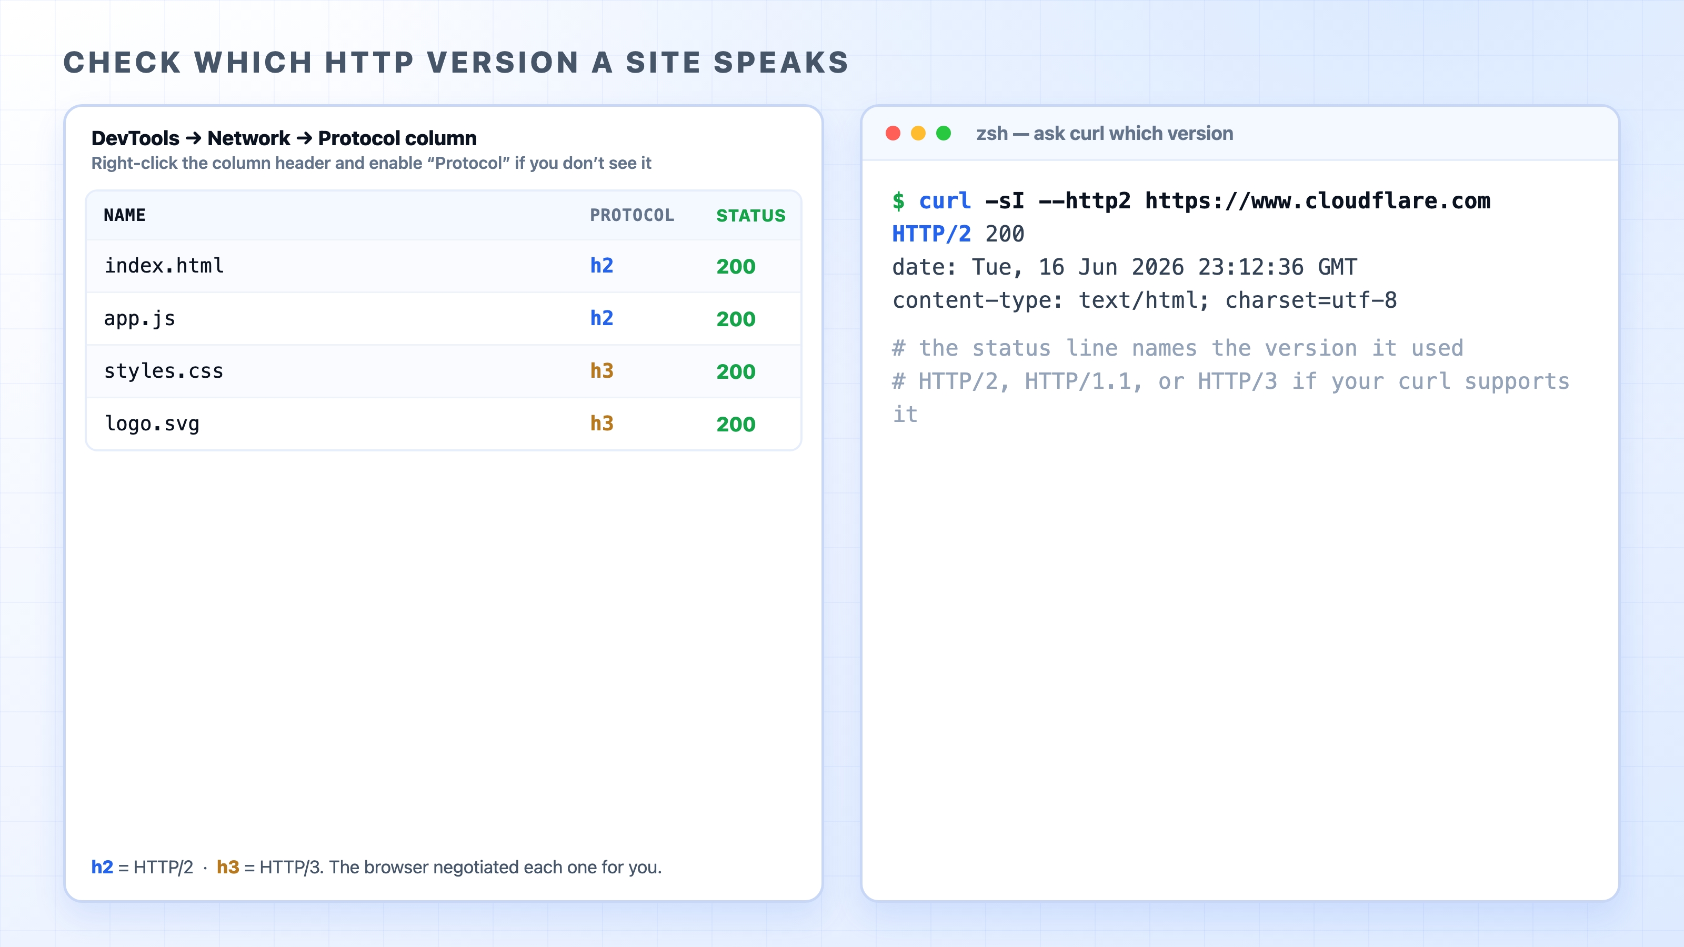Select the styles.css row name

point(164,370)
